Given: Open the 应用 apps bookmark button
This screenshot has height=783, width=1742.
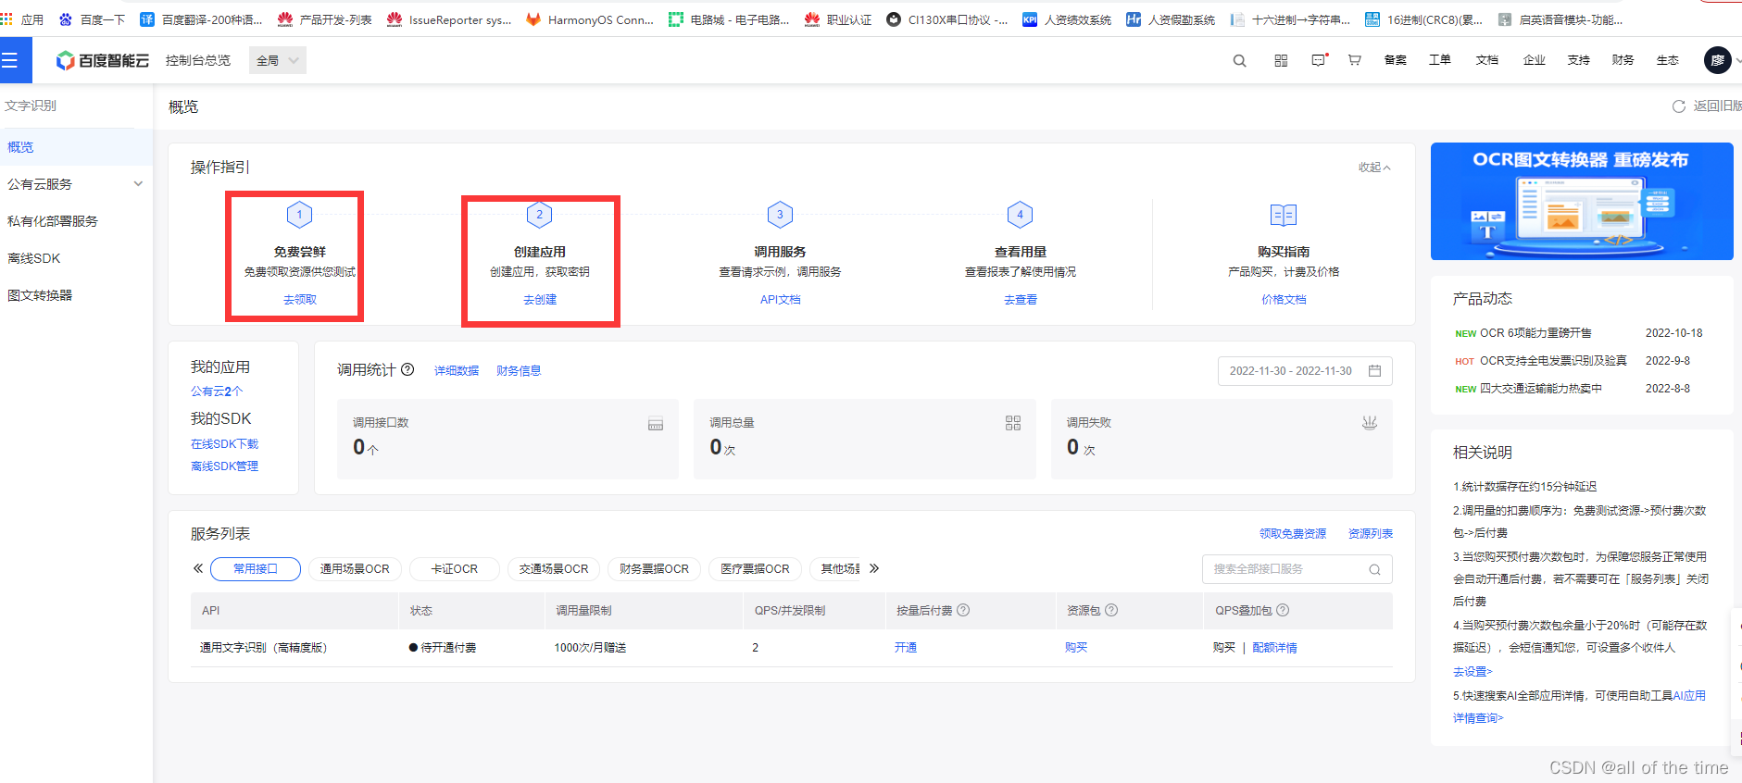Looking at the screenshot, I should coord(22,19).
